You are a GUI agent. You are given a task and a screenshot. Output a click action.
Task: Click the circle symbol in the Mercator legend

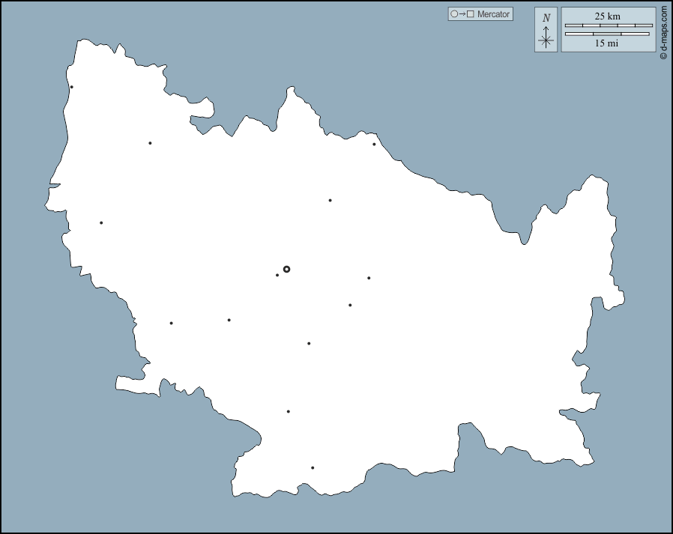click(x=454, y=14)
